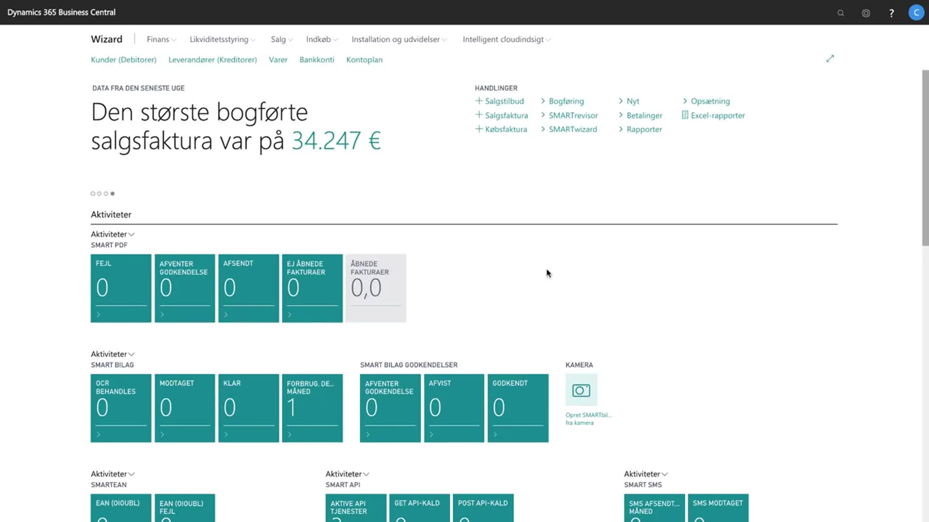Expand the Indkøb menu
This screenshot has width=929, height=522.
pyautogui.click(x=322, y=39)
